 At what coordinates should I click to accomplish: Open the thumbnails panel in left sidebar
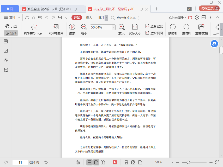[6, 51]
